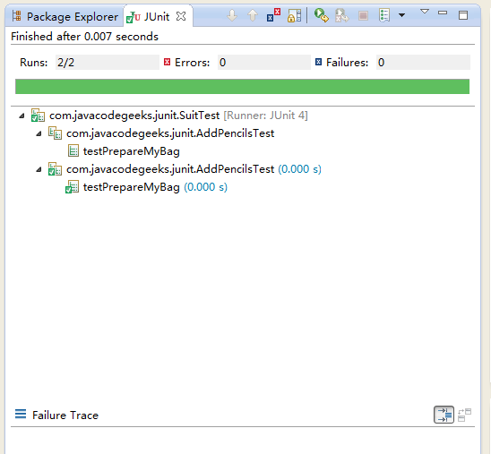Viewport: 491px width, 454px height.
Task: Click suite icon of AddPencilsTest (0.000 s)
Action: [x=55, y=168]
